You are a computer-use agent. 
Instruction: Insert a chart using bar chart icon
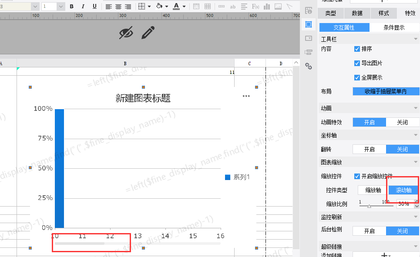coord(267,7)
